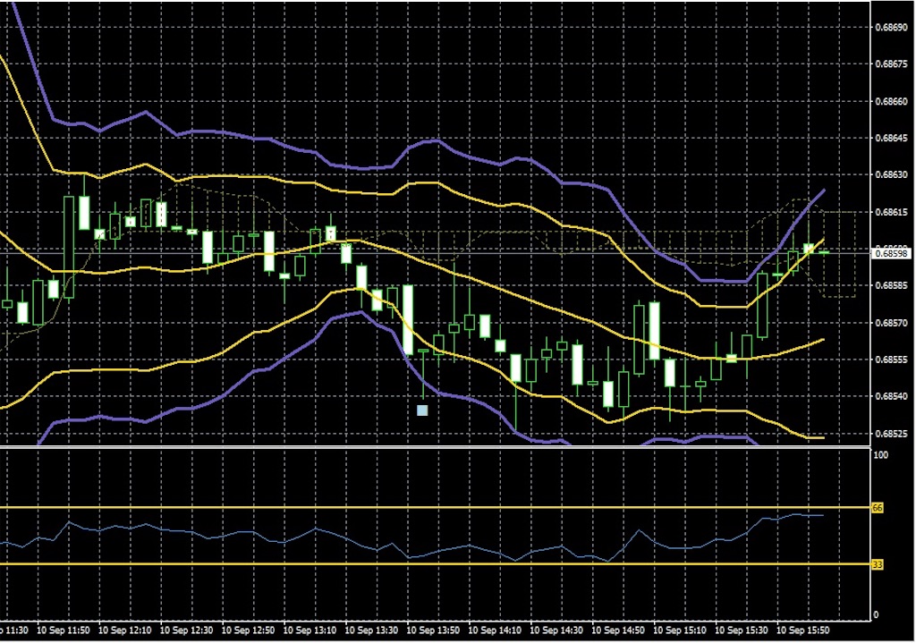Click the 10 Sep 15:30 time label
This screenshot has height=643, width=916.
point(742,630)
